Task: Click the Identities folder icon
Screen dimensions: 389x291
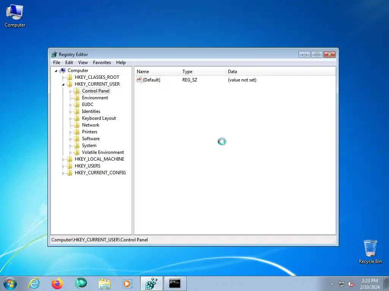Action: pos(77,111)
